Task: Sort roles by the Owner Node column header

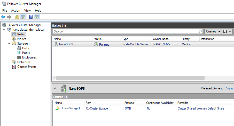Action: 166,39
